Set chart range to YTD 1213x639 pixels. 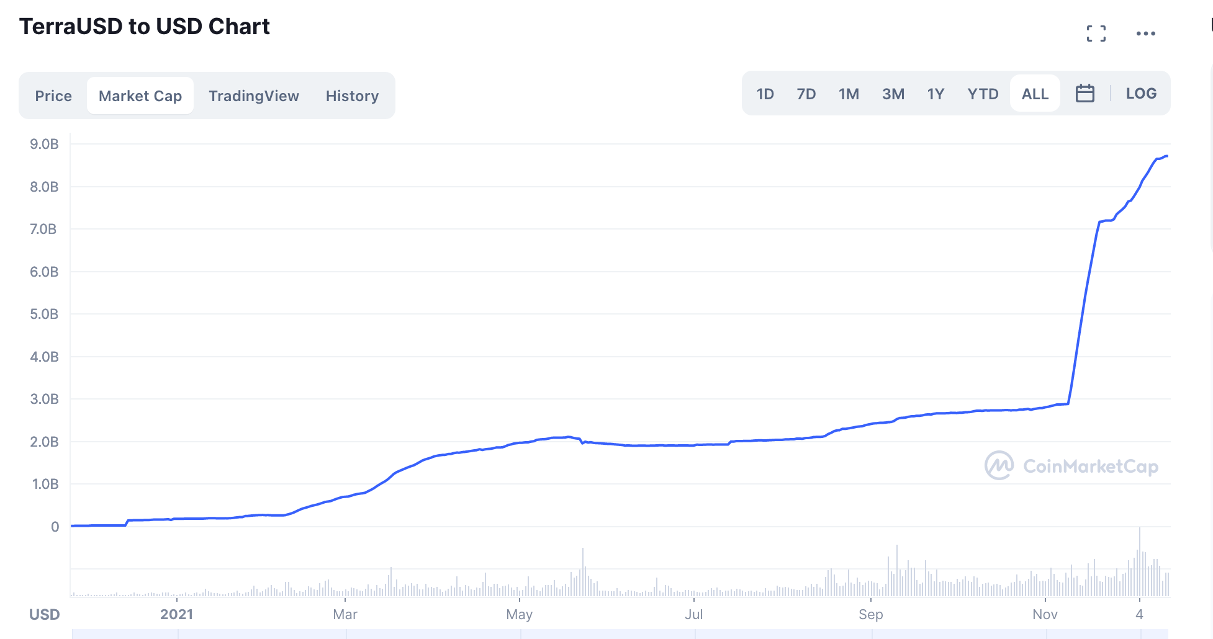click(983, 94)
